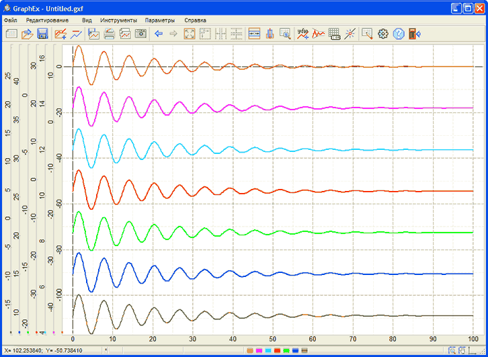
Task: Open the Инструменты menu
Action: click(x=118, y=20)
